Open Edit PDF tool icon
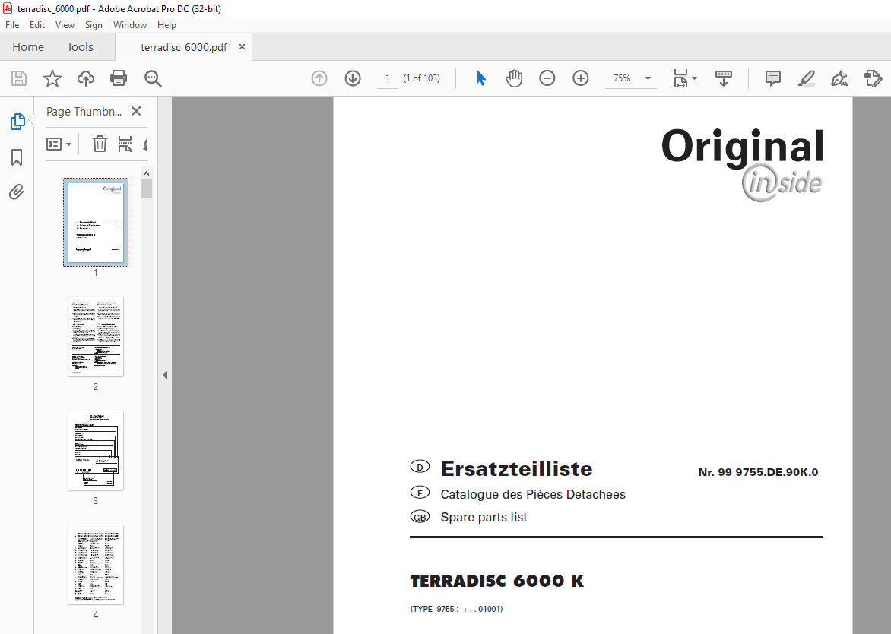 pos(873,78)
